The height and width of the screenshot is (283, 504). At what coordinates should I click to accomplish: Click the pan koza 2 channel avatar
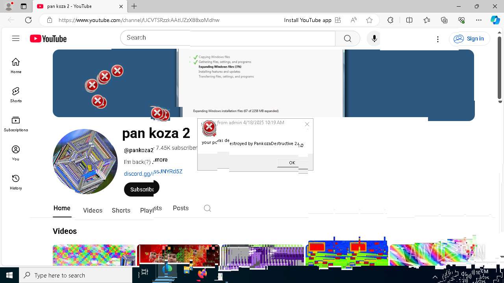point(85,162)
